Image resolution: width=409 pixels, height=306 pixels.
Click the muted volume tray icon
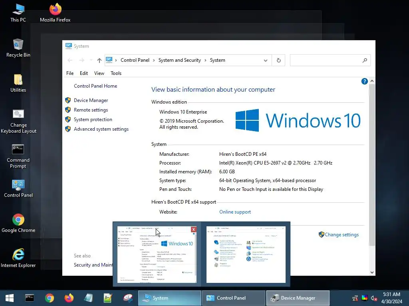(374, 298)
